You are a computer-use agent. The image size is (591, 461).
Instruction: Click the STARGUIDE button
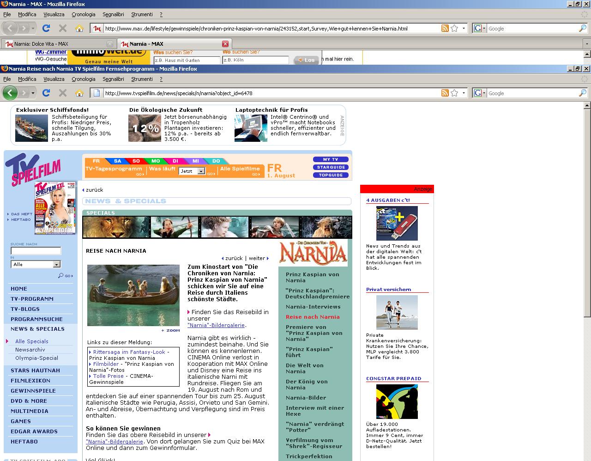(331, 167)
